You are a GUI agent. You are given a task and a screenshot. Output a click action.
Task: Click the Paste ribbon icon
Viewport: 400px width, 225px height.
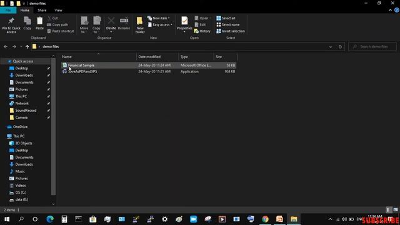point(39,24)
